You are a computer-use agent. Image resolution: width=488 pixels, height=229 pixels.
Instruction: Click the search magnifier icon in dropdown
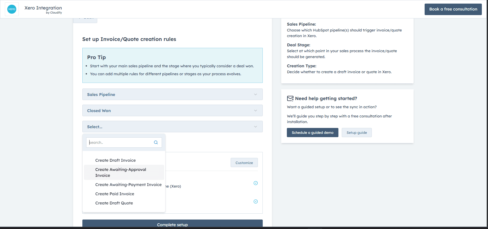(x=156, y=143)
